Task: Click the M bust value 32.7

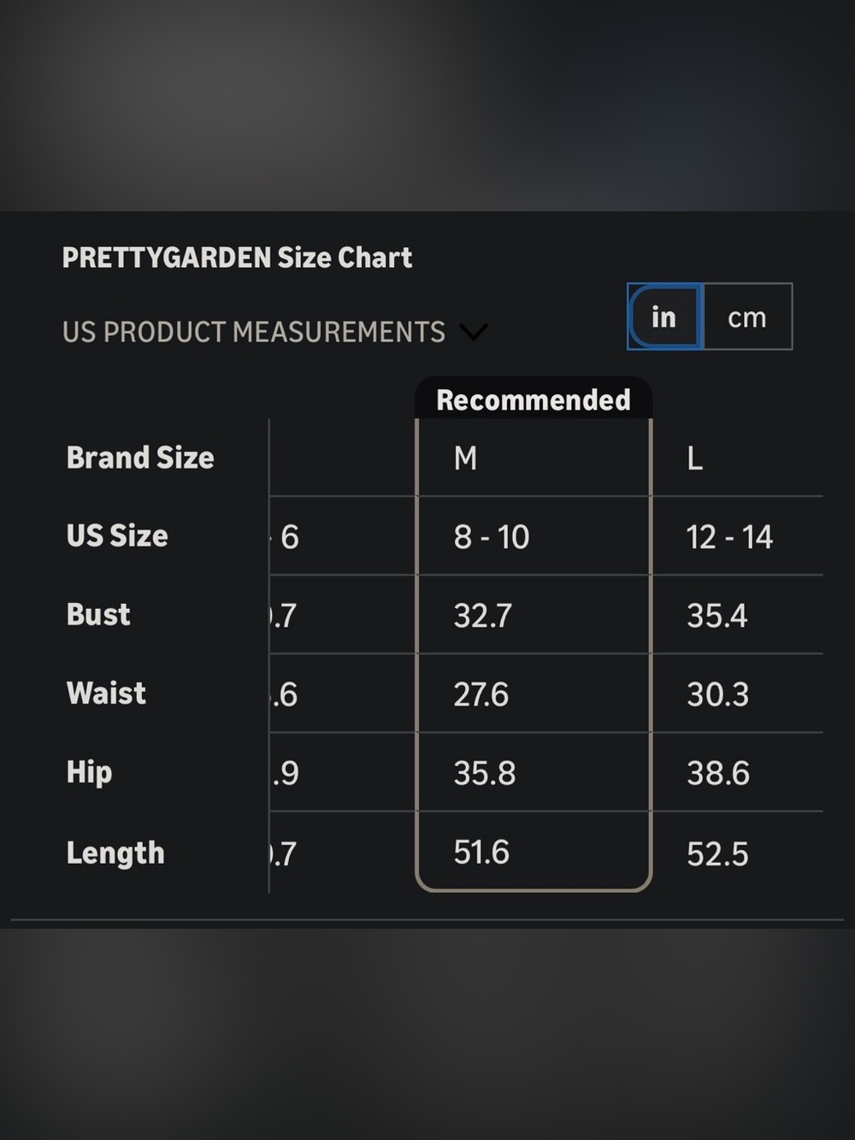Action: pyautogui.click(x=483, y=616)
